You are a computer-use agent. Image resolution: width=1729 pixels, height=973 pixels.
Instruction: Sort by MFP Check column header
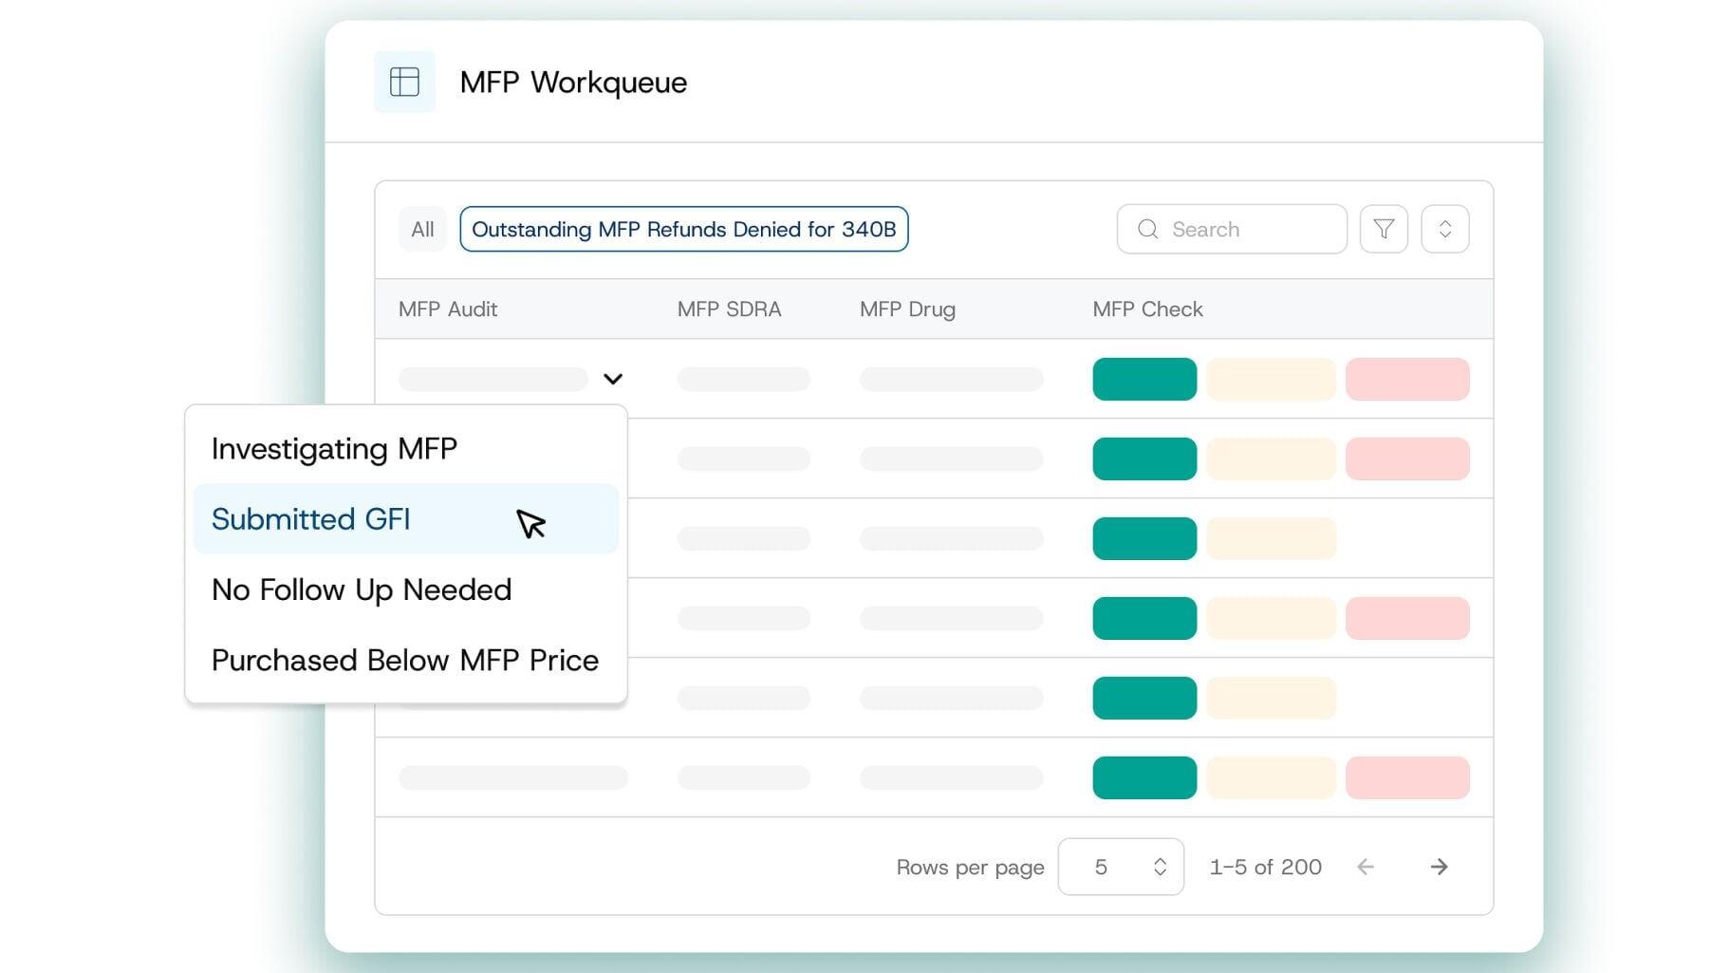tap(1147, 309)
